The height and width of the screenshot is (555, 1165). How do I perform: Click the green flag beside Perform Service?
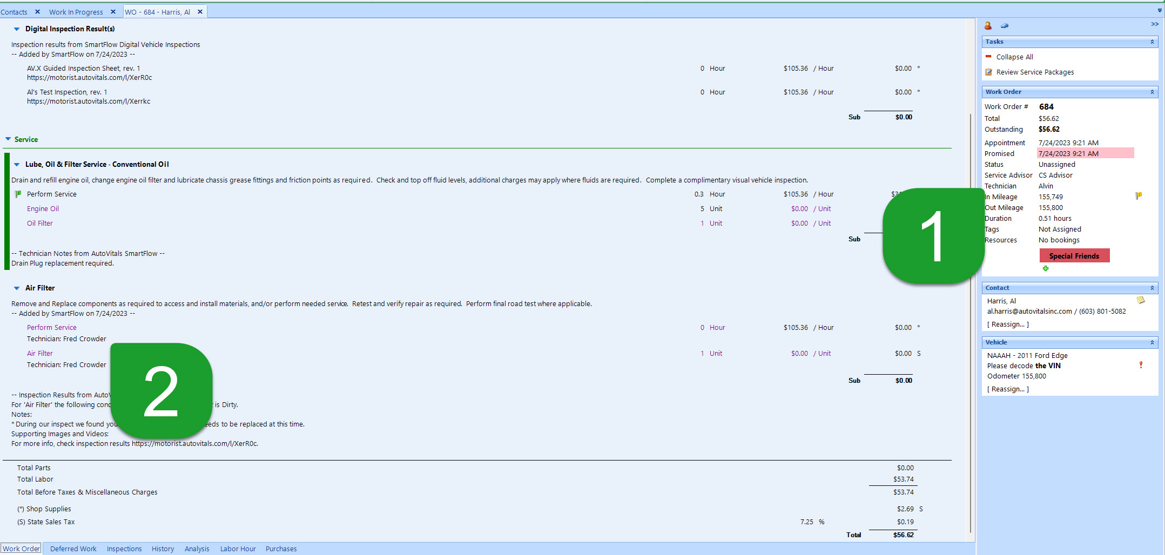click(18, 194)
